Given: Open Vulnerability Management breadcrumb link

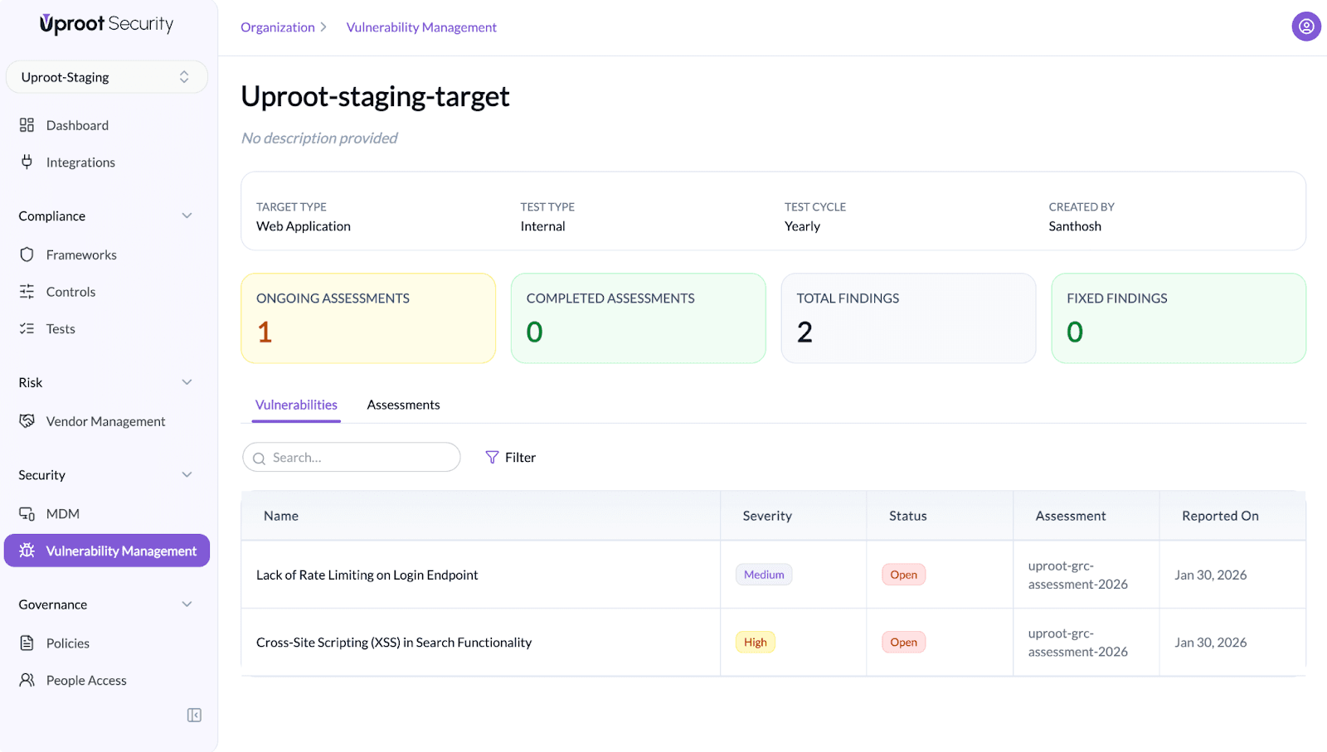Looking at the screenshot, I should coord(421,27).
